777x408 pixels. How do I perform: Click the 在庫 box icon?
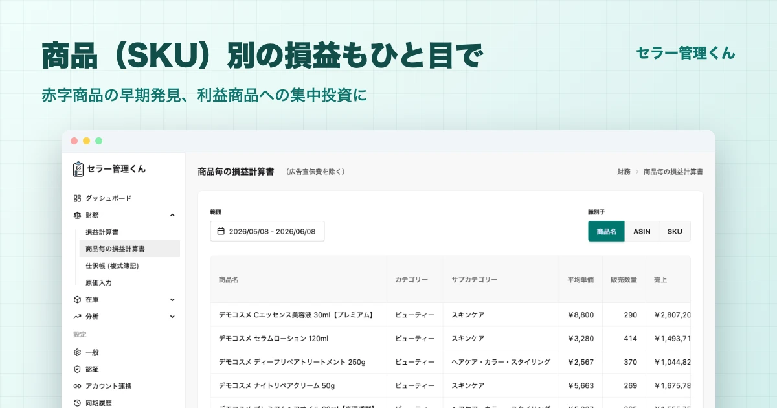click(x=77, y=300)
